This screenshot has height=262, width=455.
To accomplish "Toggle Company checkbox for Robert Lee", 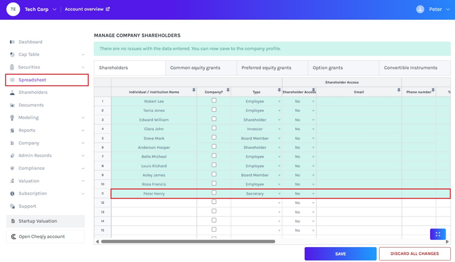I will coord(214,100).
